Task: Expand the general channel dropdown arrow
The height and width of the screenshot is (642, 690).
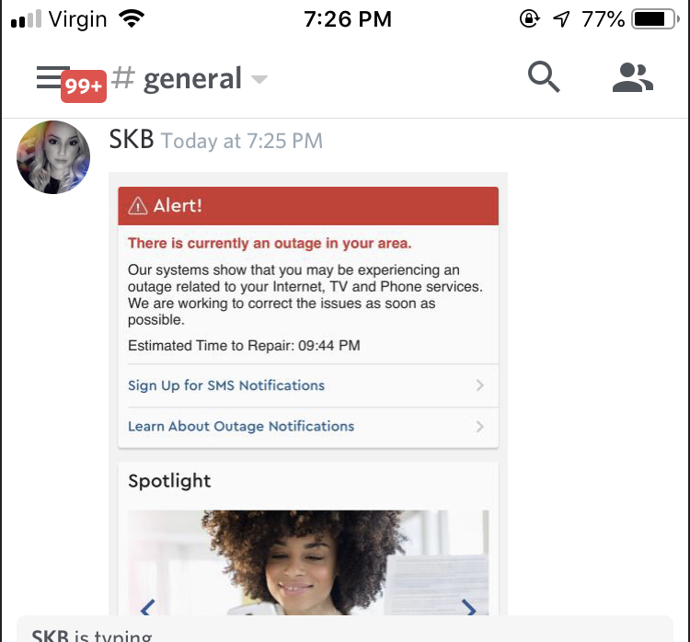Action: tap(259, 79)
